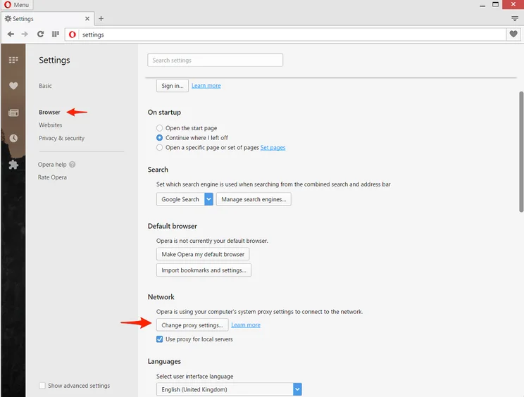Enable Show advanced settings checkbox
524x397 pixels.
point(42,386)
